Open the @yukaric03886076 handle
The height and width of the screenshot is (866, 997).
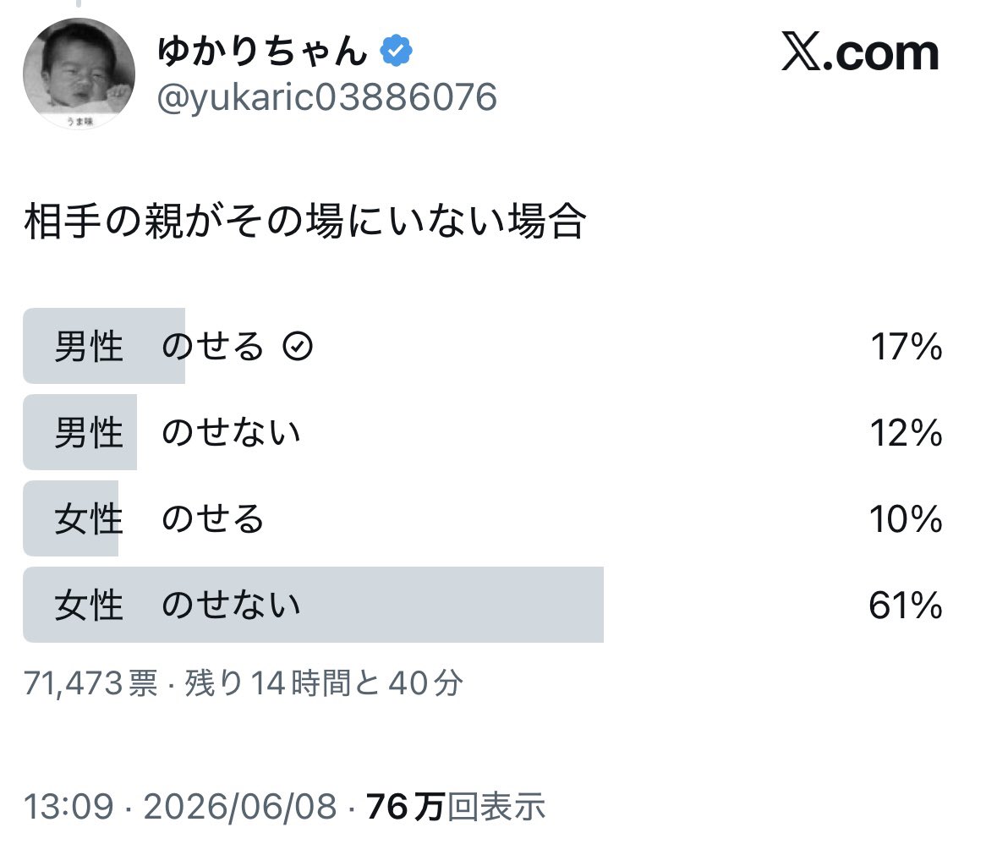[326, 97]
